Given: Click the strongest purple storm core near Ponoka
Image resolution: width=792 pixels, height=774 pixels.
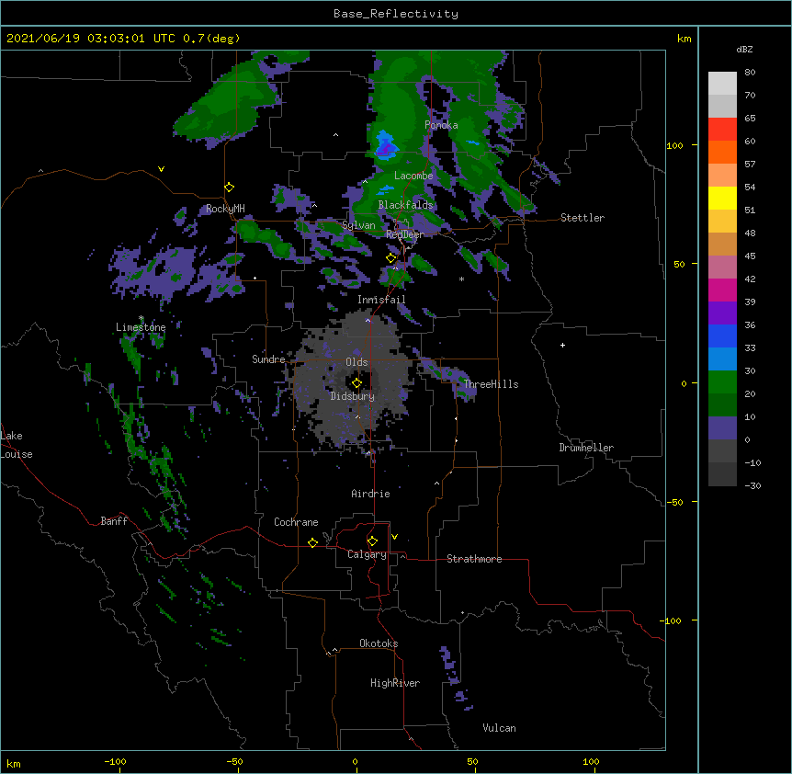Looking at the screenshot, I should (385, 149).
